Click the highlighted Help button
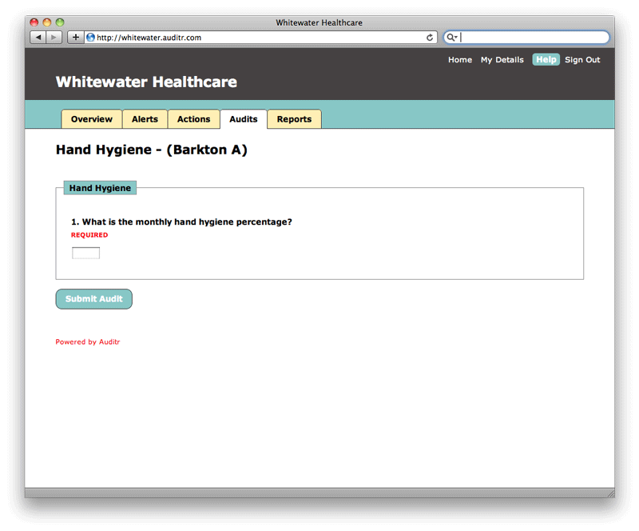 click(546, 60)
